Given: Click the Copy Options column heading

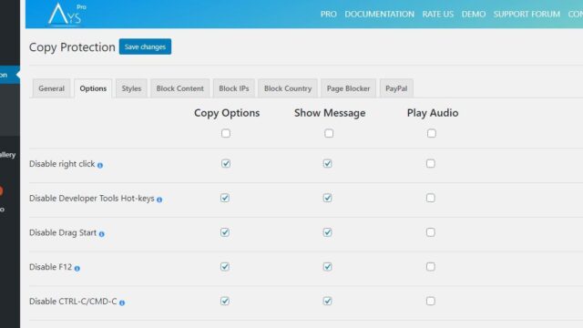Looking at the screenshot, I should pos(227,113).
